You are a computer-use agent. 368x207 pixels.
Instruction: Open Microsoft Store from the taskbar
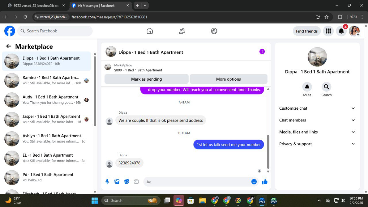(x=190, y=200)
